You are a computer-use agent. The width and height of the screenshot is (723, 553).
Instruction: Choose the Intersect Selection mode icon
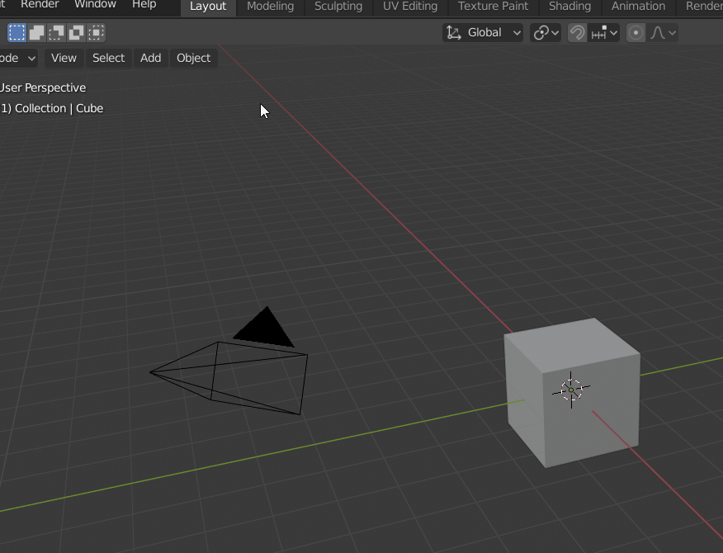pyautogui.click(x=97, y=33)
